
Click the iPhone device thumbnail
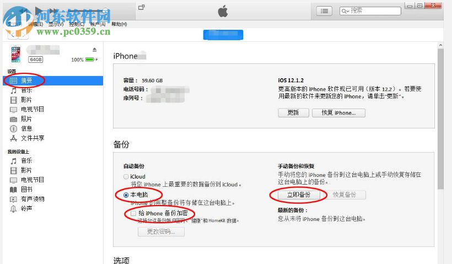click(16, 54)
